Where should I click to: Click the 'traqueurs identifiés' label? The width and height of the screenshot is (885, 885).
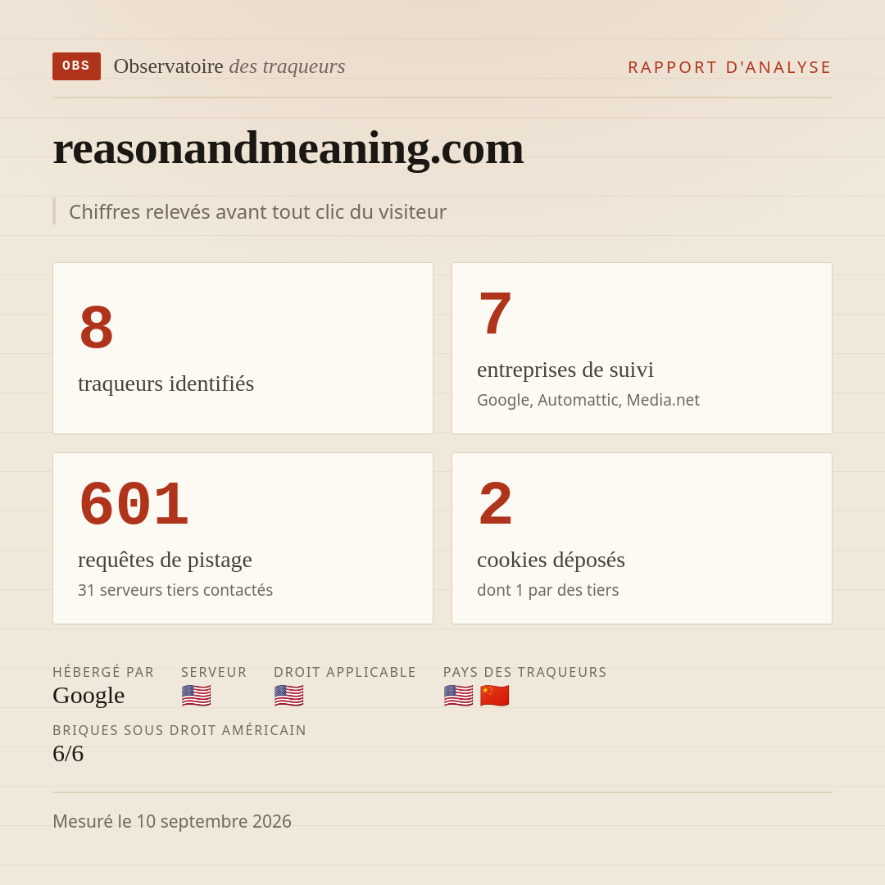pyautogui.click(x=166, y=383)
